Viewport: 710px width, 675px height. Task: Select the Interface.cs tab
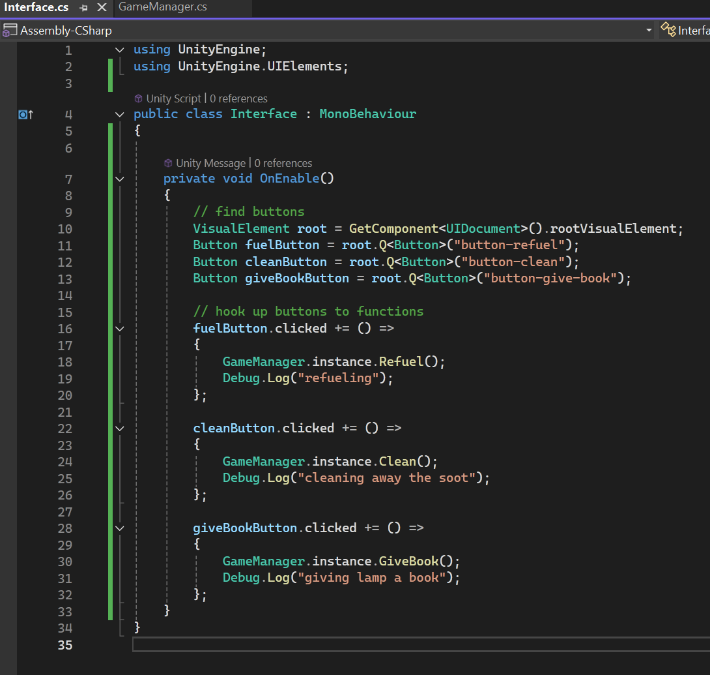[36, 7]
